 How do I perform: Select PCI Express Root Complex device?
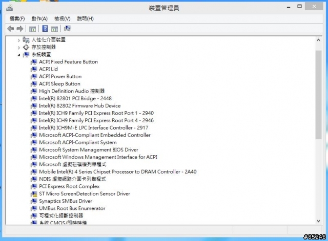click(69, 186)
